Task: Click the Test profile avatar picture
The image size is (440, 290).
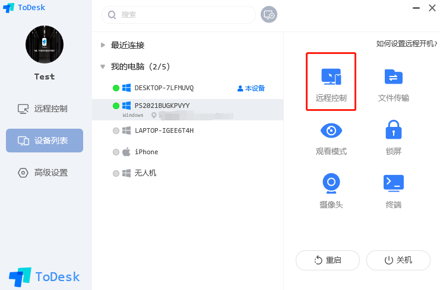Action: coord(45,44)
